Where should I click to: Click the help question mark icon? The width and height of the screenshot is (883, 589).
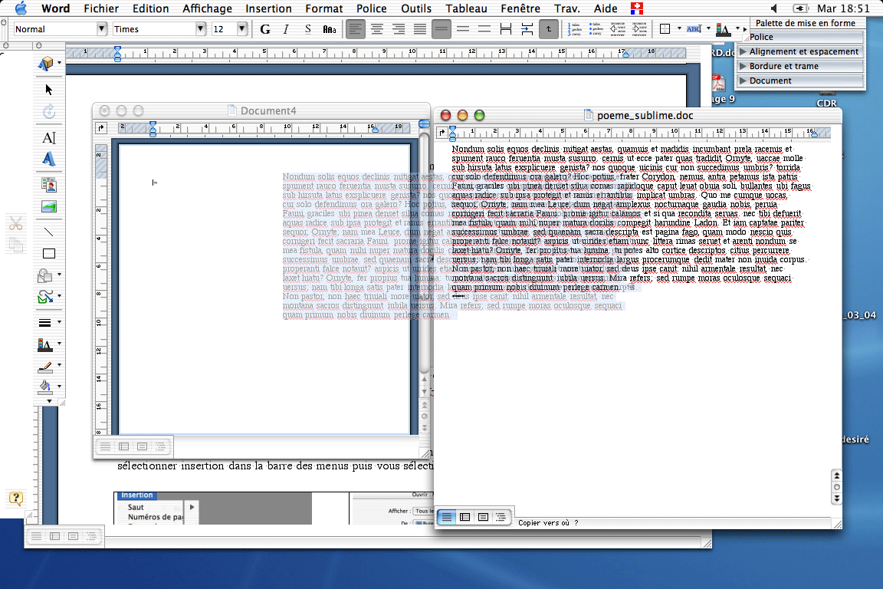click(x=15, y=499)
